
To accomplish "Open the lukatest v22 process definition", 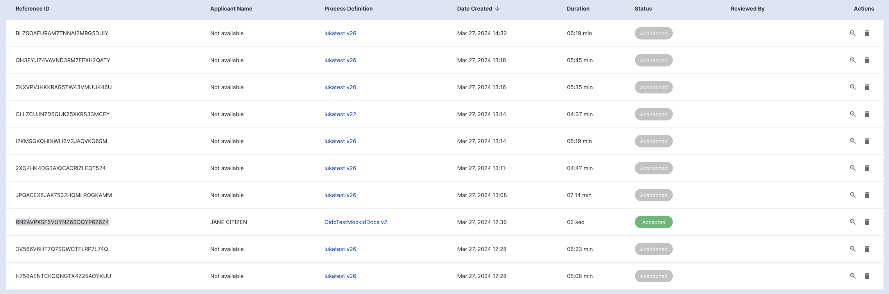I will (340, 114).
